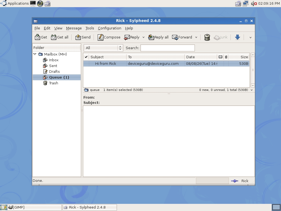Click the Sylpheed tray icon near network

point(238,3)
